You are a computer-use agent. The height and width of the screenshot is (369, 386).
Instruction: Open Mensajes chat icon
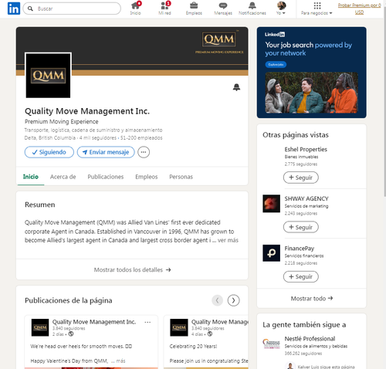tap(223, 8)
